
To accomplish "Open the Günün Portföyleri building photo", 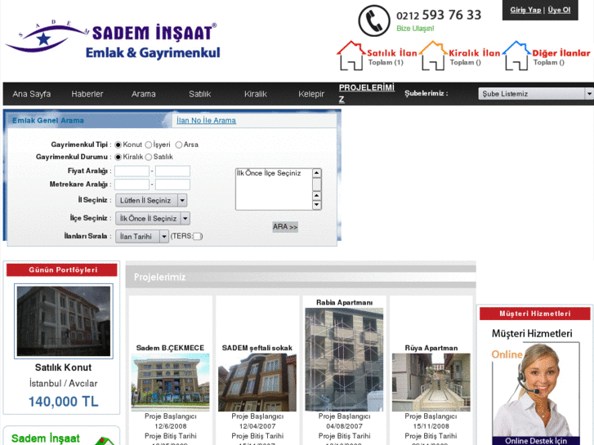I will tap(64, 321).
